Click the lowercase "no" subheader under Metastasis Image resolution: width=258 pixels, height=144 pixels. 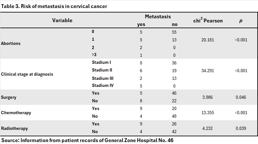pyautogui.click(x=174, y=24)
